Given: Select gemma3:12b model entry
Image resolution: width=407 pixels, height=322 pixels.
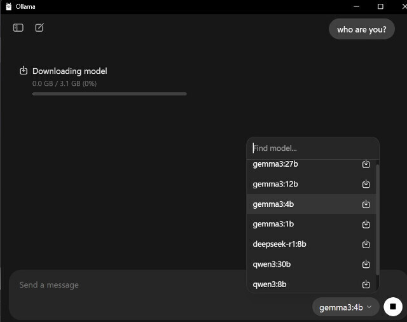Looking at the screenshot, I should (x=311, y=184).
